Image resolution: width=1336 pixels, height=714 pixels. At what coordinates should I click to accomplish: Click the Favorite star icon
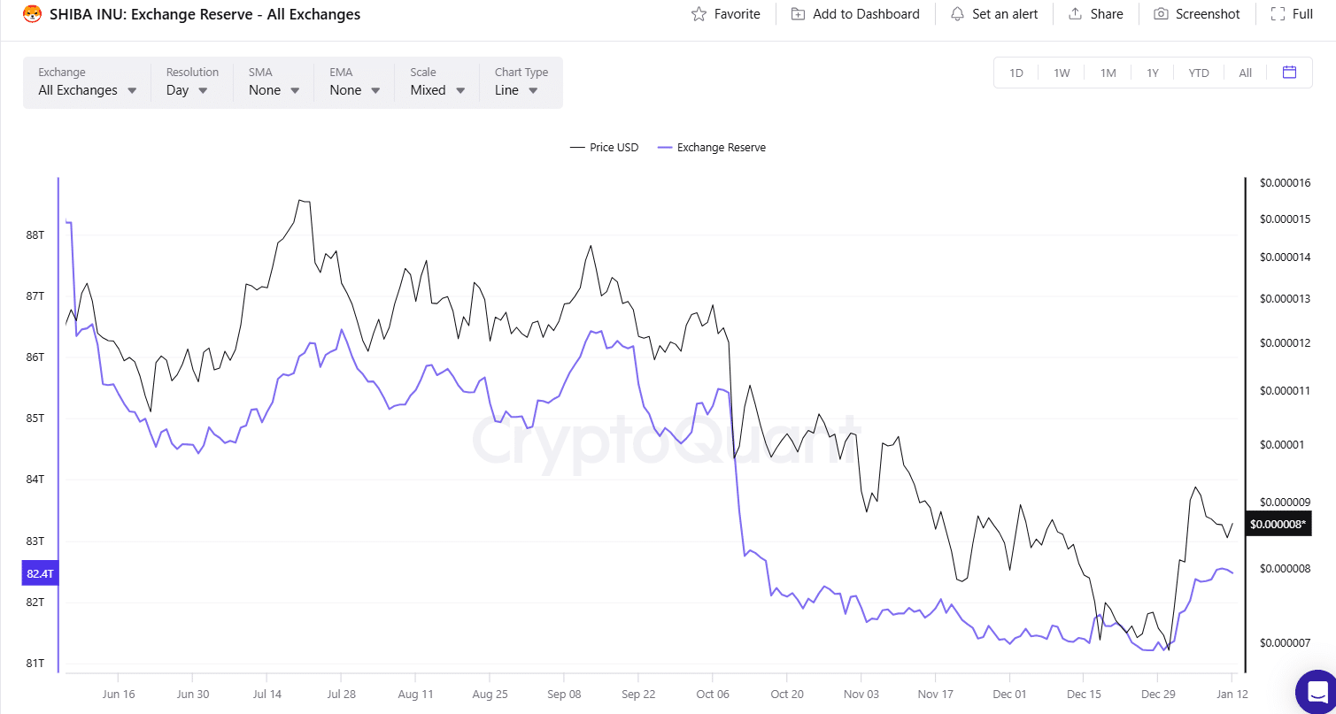[699, 14]
